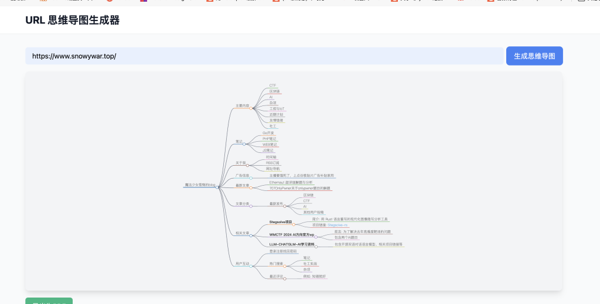Open the Stegsolve-rs project link

[337, 226]
